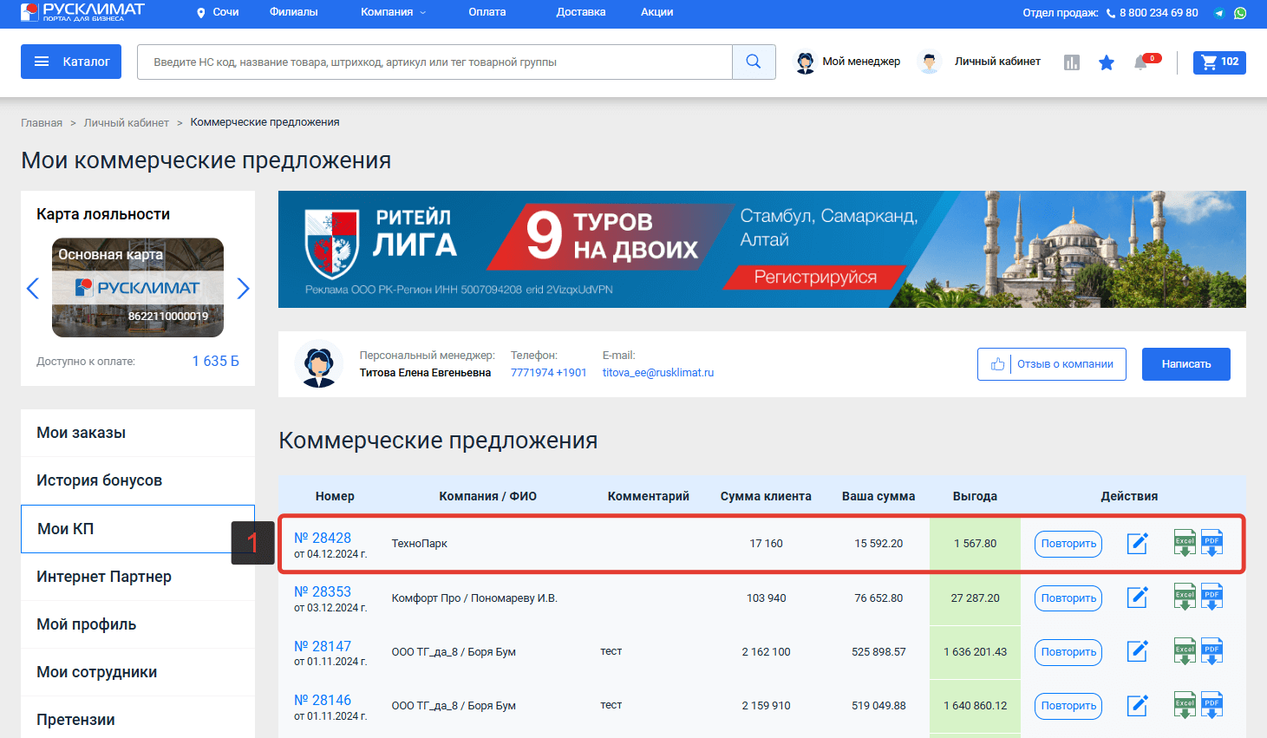Click the Мой менеджер avatar icon
1267x738 pixels.
[x=806, y=62]
